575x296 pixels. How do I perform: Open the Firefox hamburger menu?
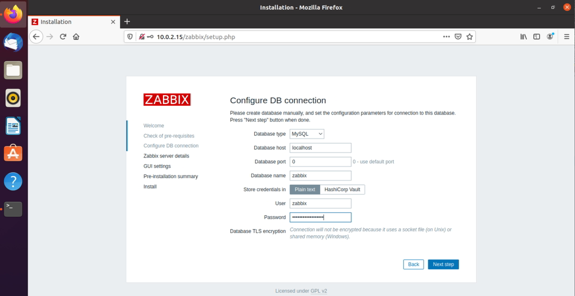pos(566,36)
